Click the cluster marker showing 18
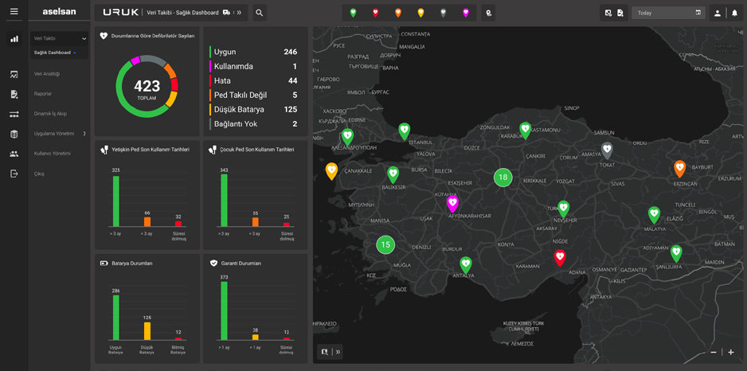747x371 pixels. tap(503, 178)
